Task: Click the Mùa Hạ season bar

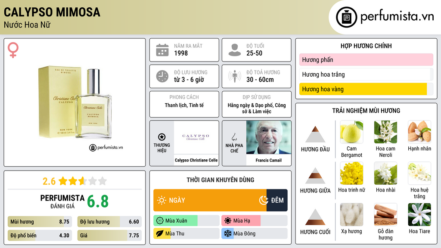Action: [x=254, y=221]
